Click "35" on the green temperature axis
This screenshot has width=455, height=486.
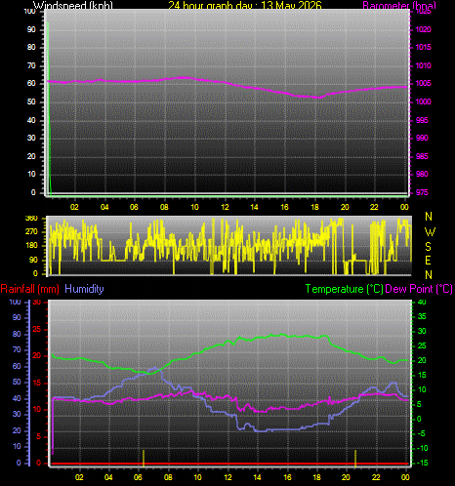[x=422, y=316]
